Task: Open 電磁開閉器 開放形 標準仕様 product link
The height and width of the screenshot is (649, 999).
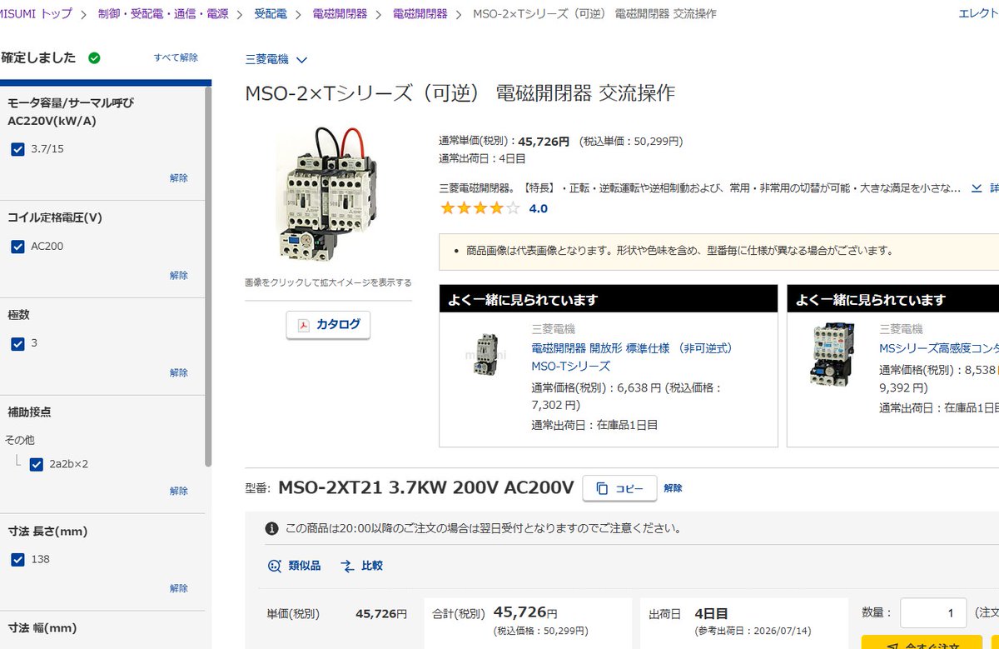Action: point(632,357)
